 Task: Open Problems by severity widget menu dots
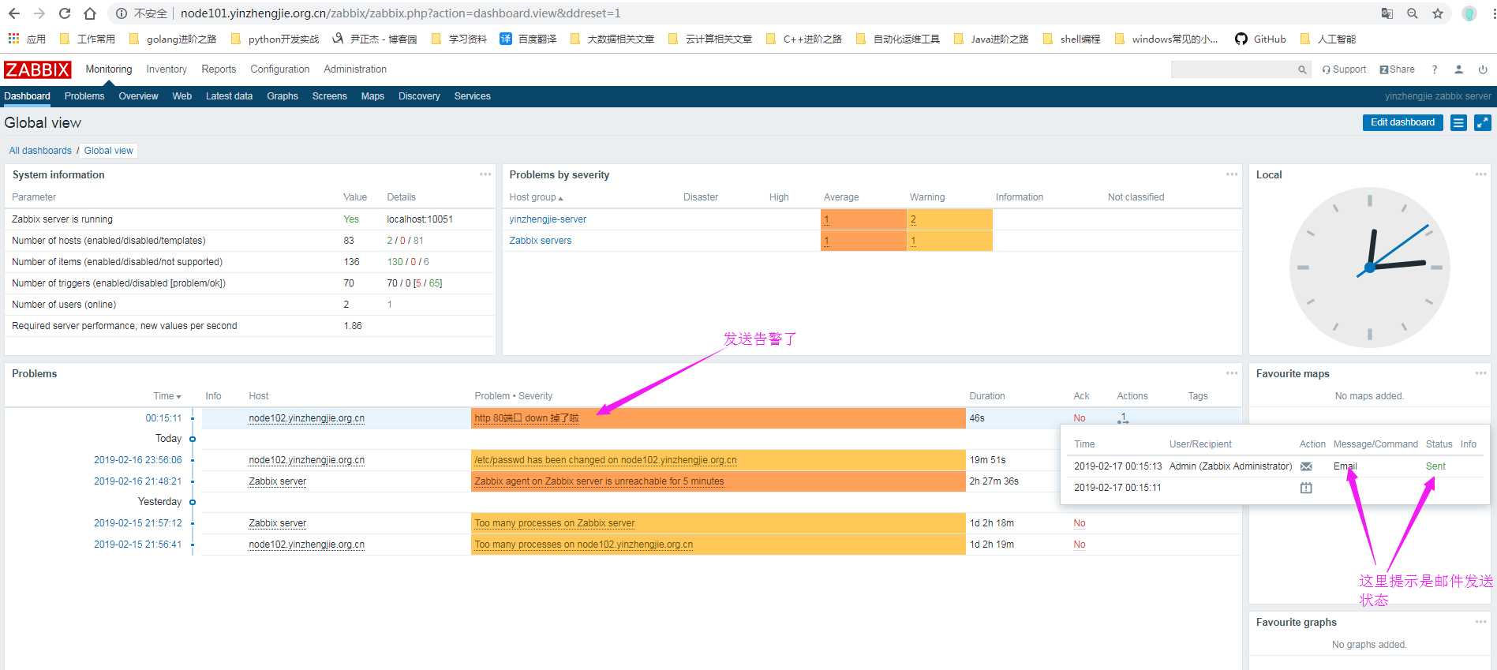[x=1232, y=174]
